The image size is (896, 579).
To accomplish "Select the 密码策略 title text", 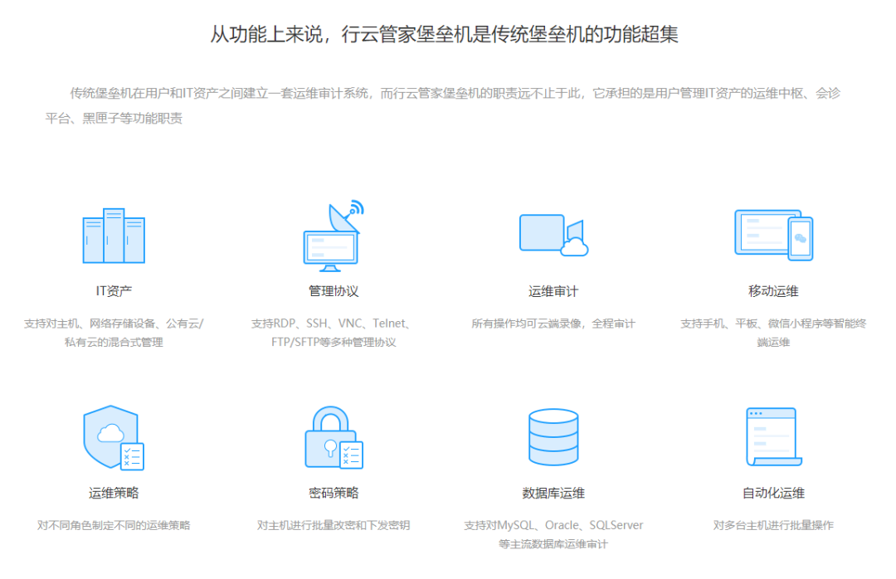I will click(334, 493).
